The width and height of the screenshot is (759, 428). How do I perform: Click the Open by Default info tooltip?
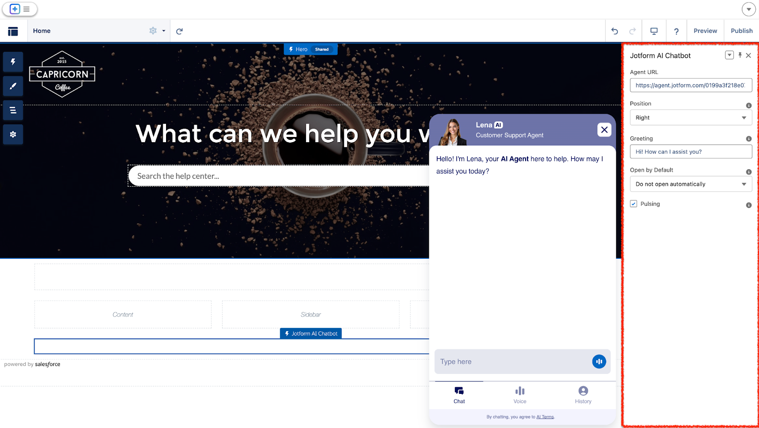point(749,172)
